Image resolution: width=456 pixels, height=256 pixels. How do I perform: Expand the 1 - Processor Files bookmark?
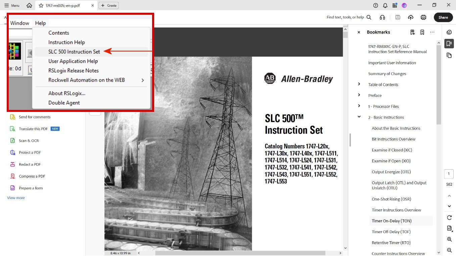tap(359, 106)
